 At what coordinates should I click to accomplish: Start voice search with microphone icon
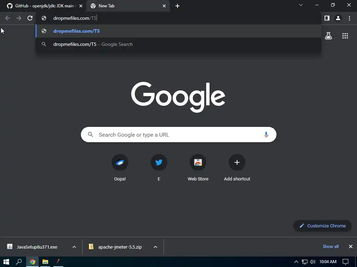(x=266, y=135)
